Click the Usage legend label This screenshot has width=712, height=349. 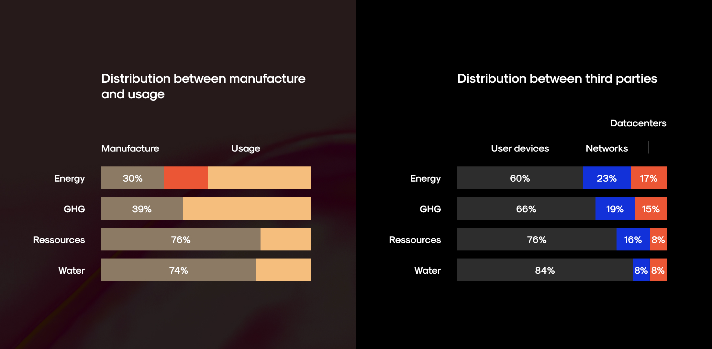[246, 149]
